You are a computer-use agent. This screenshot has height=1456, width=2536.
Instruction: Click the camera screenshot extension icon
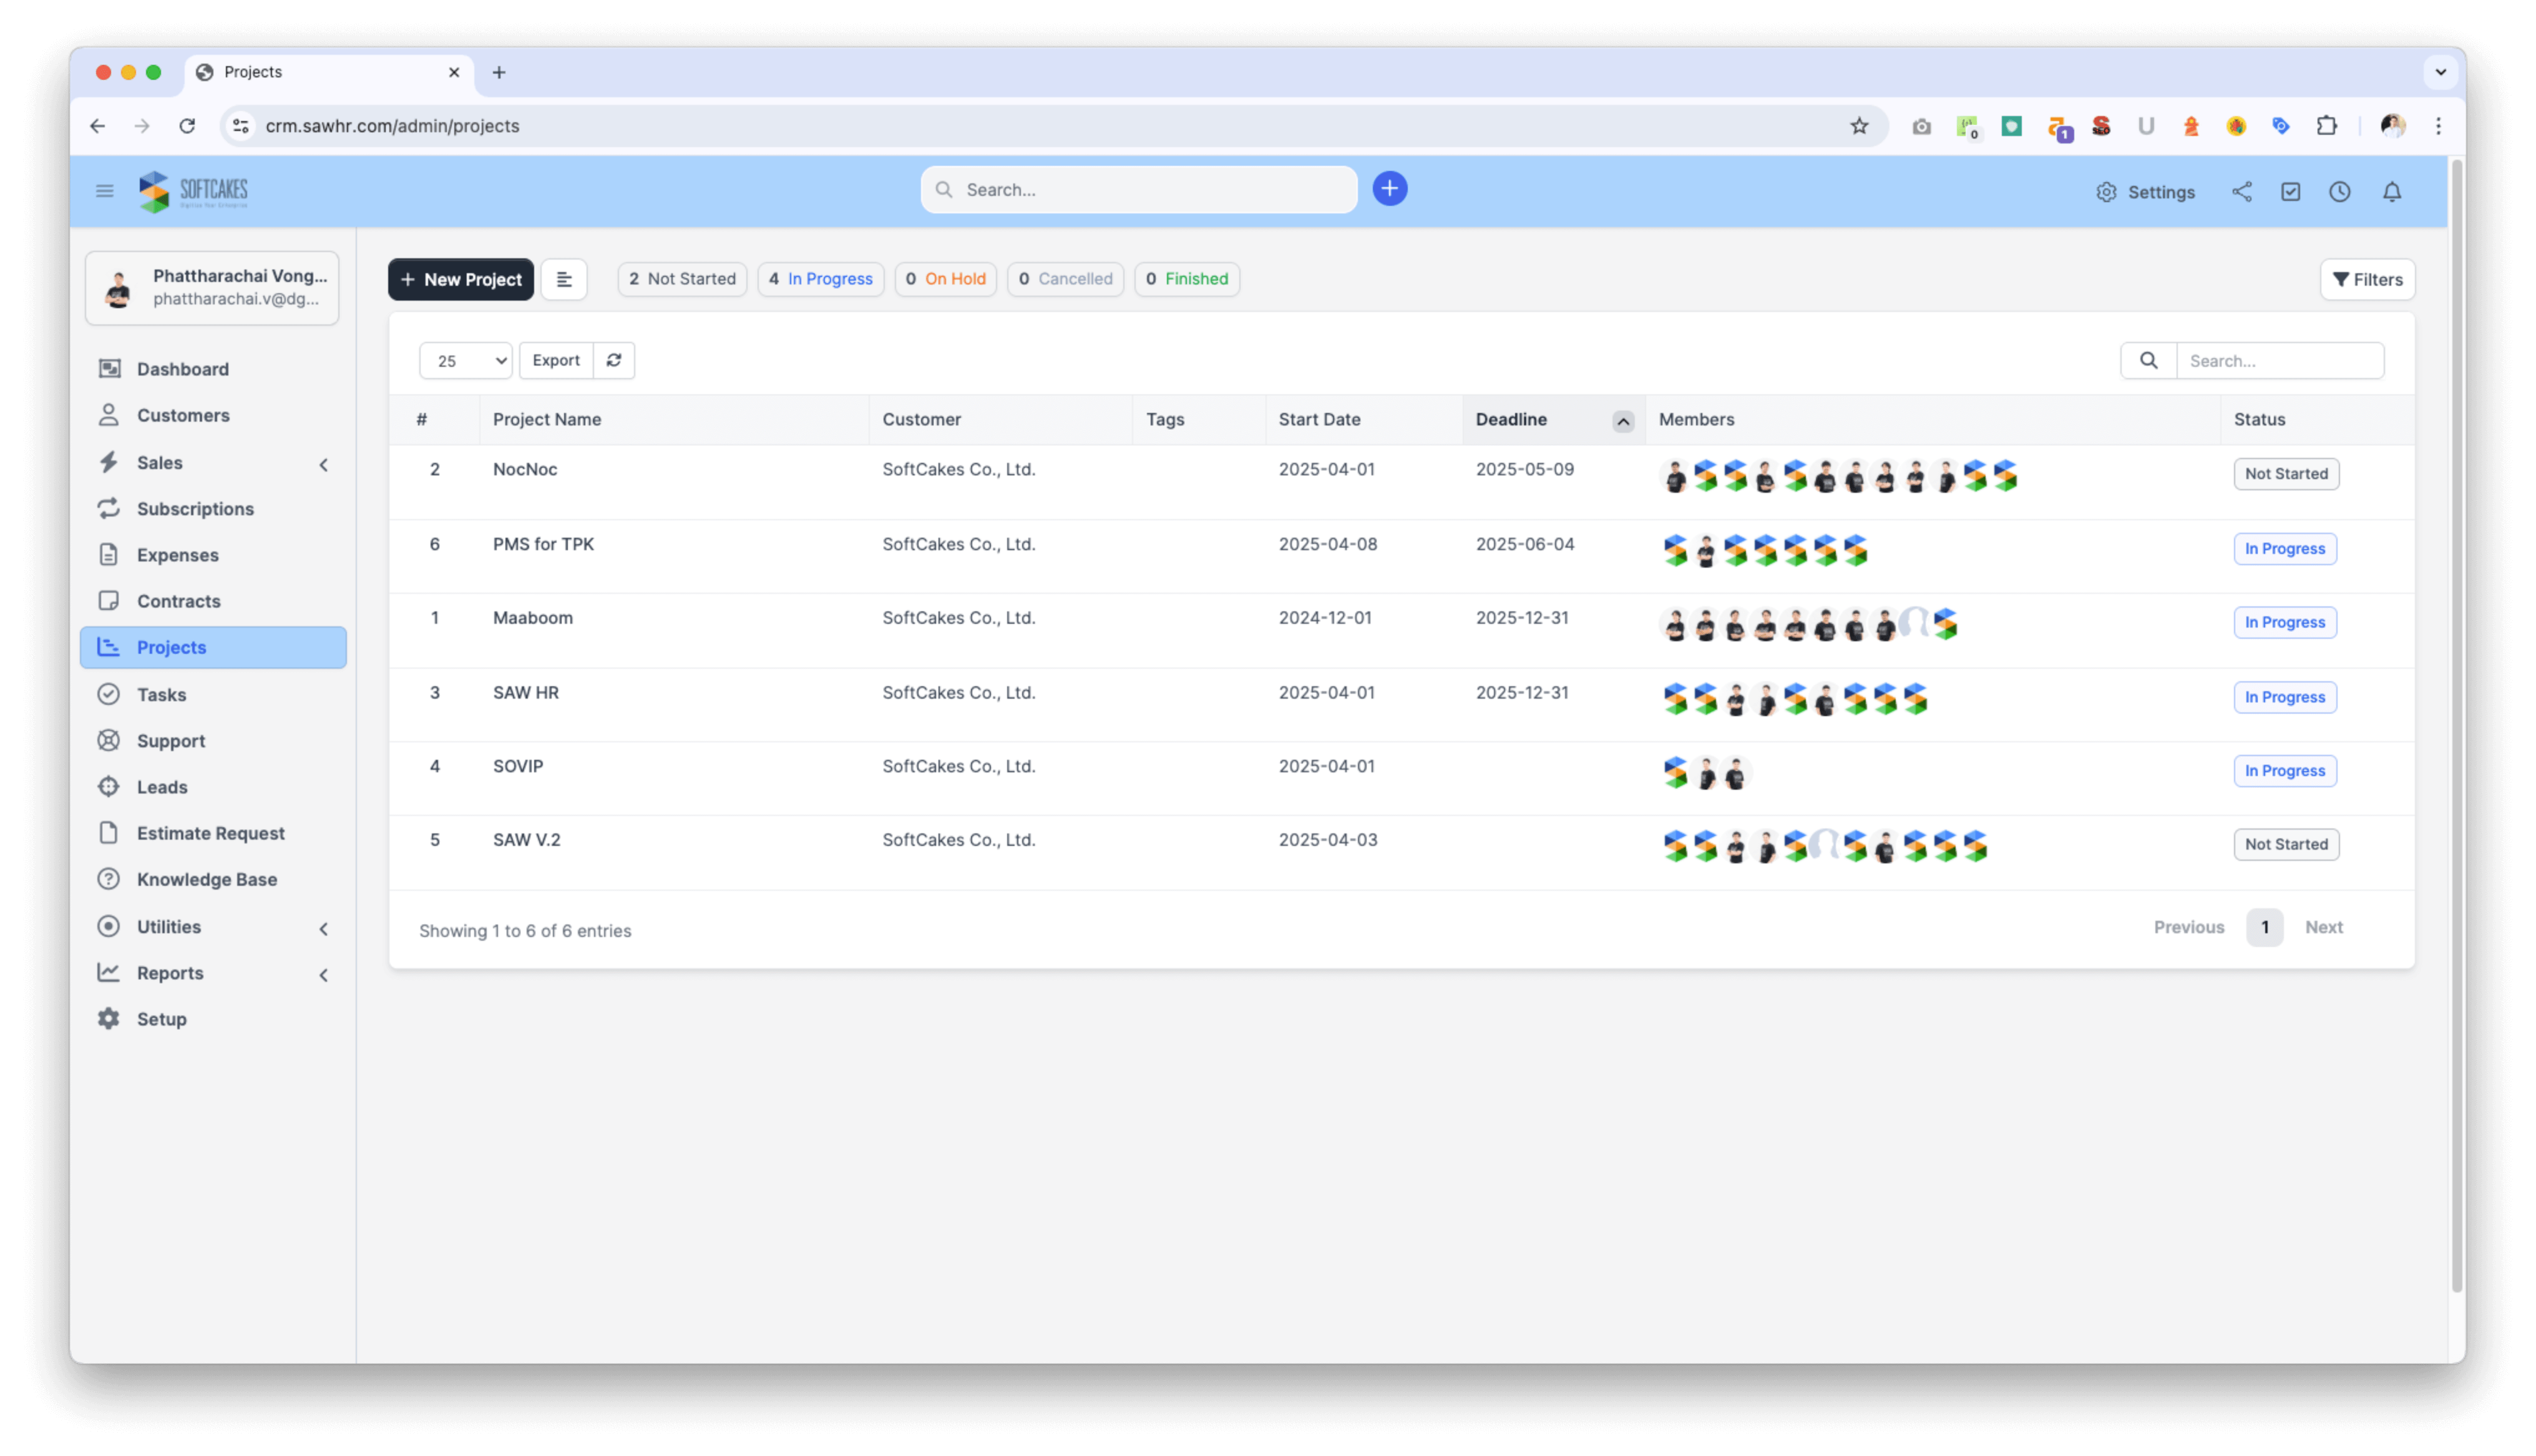pos(1921,126)
